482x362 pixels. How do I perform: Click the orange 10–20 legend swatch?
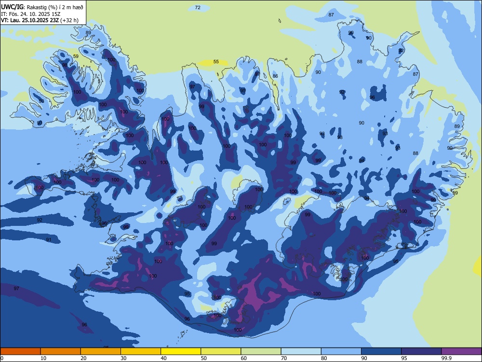point(61,351)
